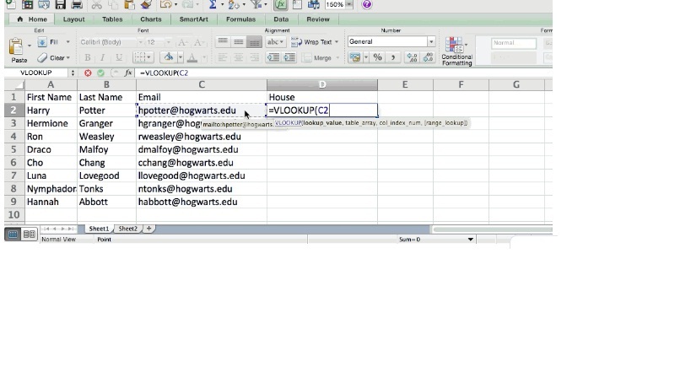Screen dimensions: 691x388
Task: Open the Layout ribbon tab
Action: pos(73,19)
